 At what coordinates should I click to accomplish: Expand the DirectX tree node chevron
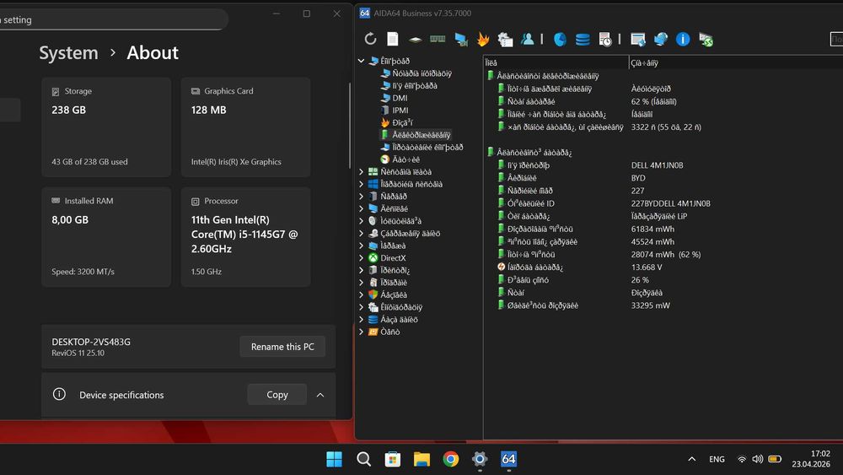point(362,257)
